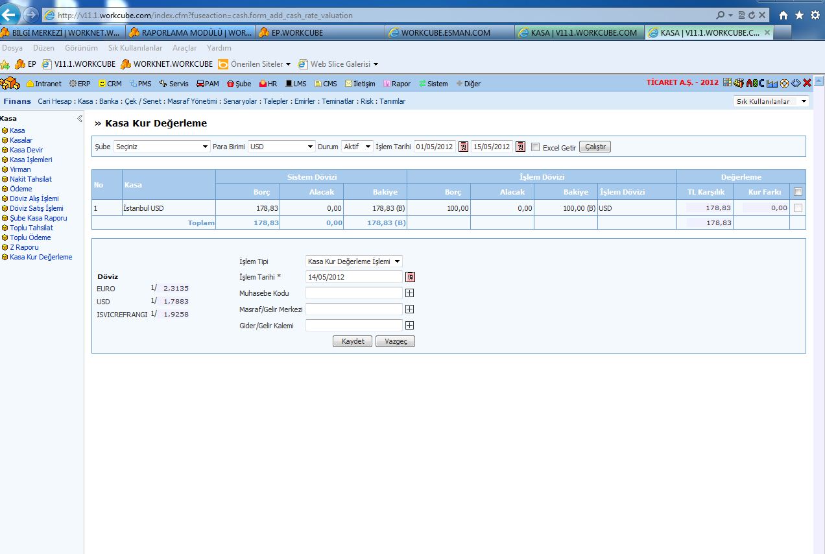
Task: Click the Masraf/Gelir Merkezi input field
Action: [354, 309]
